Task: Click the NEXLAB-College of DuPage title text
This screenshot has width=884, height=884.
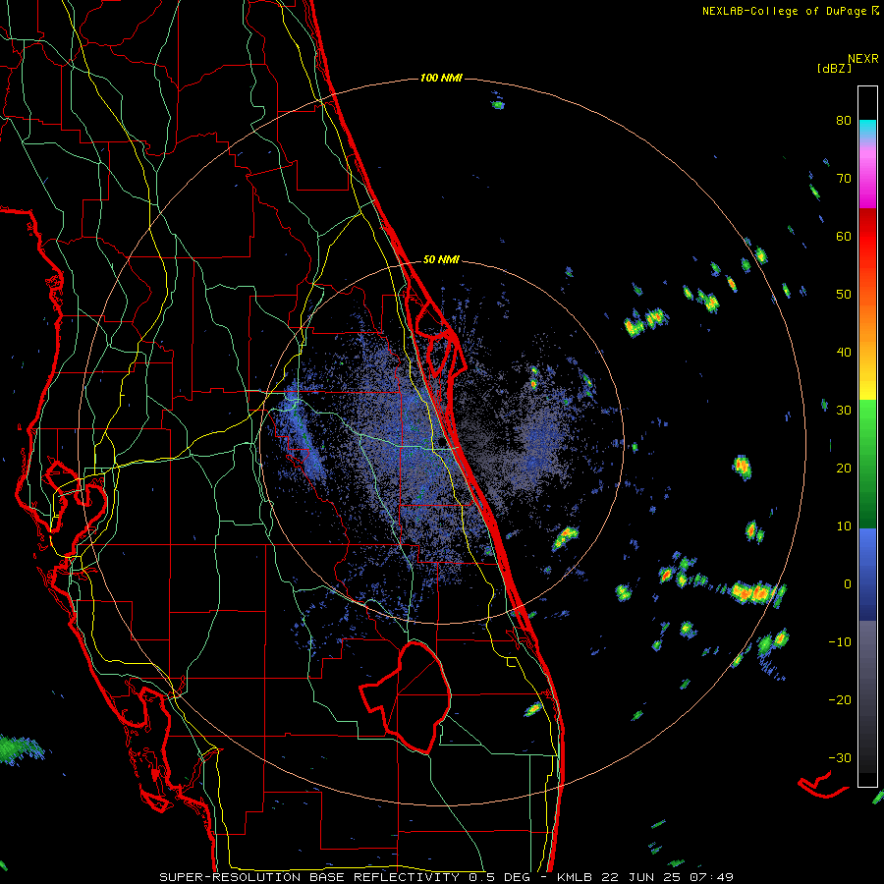Action: point(784,11)
